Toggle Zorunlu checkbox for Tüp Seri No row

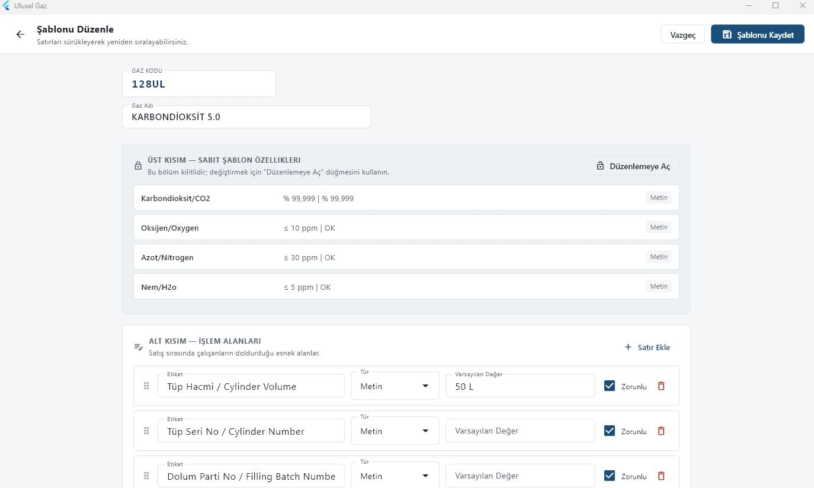pyautogui.click(x=609, y=431)
